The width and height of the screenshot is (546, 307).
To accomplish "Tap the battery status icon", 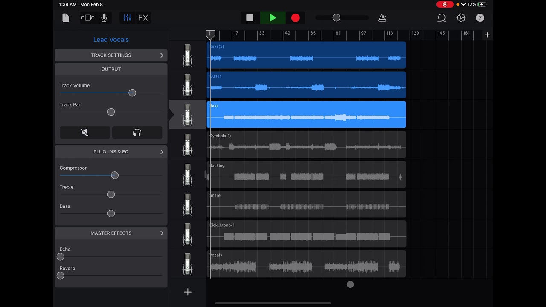I will coord(482,4).
